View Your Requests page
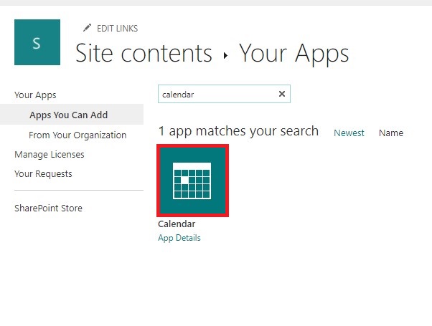This screenshot has height=326, width=432. (x=43, y=174)
